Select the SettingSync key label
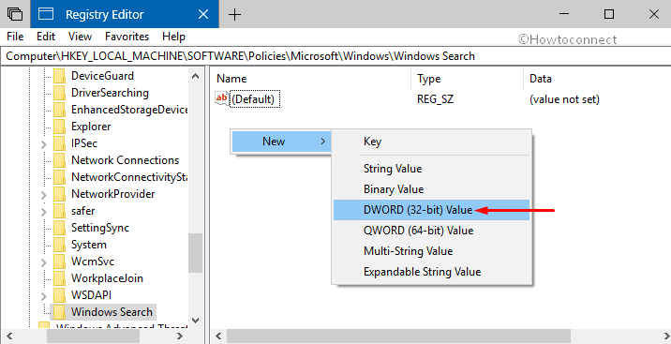The height and width of the screenshot is (344, 671). pos(100,228)
